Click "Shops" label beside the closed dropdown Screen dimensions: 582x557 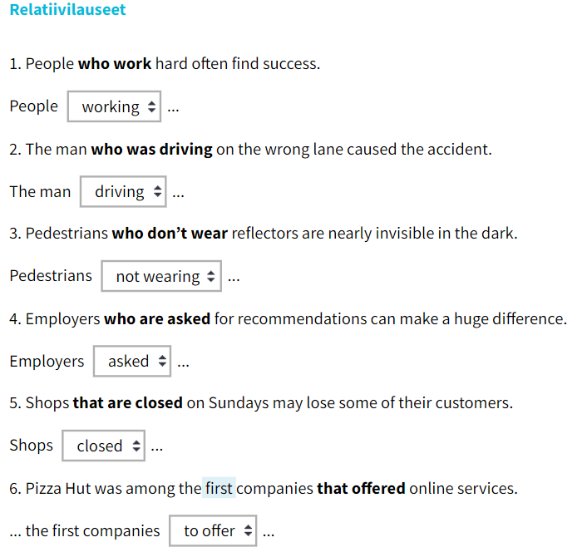(x=31, y=446)
